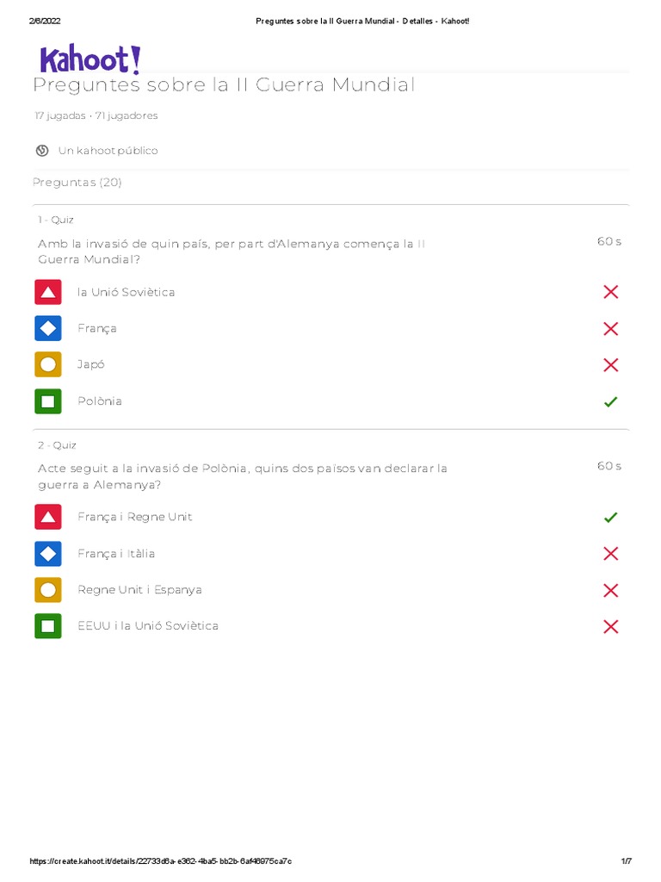Click red triangle icon for França i Regne Unit
661x882 pixels.
pos(48,517)
